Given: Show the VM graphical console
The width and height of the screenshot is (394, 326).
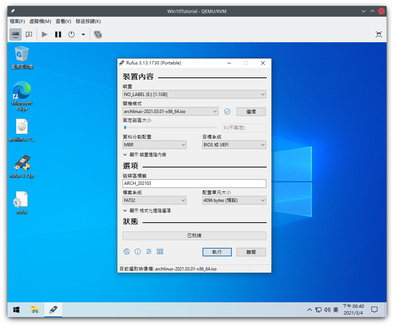Looking at the screenshot, I should 16,34.
